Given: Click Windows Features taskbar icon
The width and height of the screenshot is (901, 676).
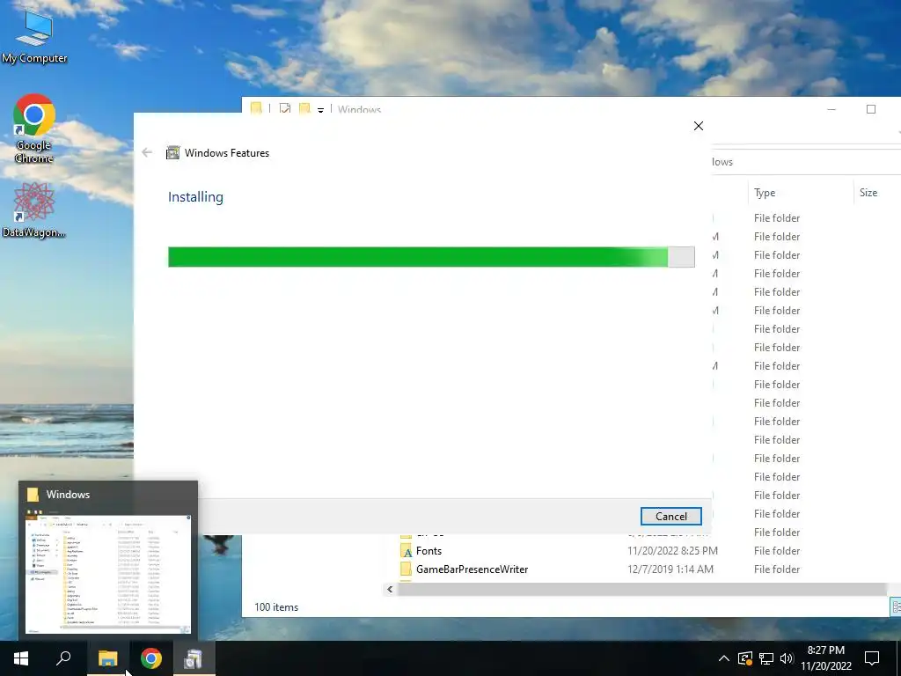Looking at the screenshot, I should (194, 658).
